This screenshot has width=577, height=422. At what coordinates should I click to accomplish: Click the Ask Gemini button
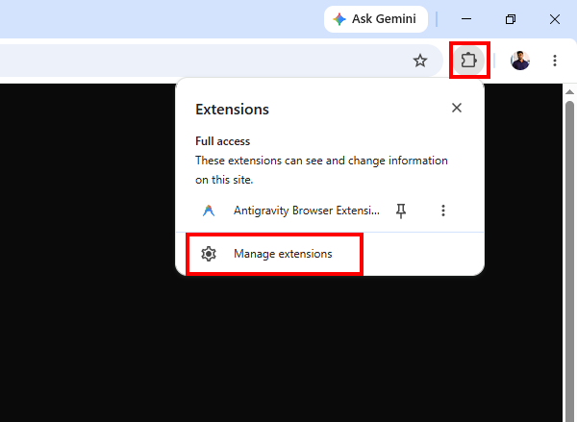tap(376, 19)
